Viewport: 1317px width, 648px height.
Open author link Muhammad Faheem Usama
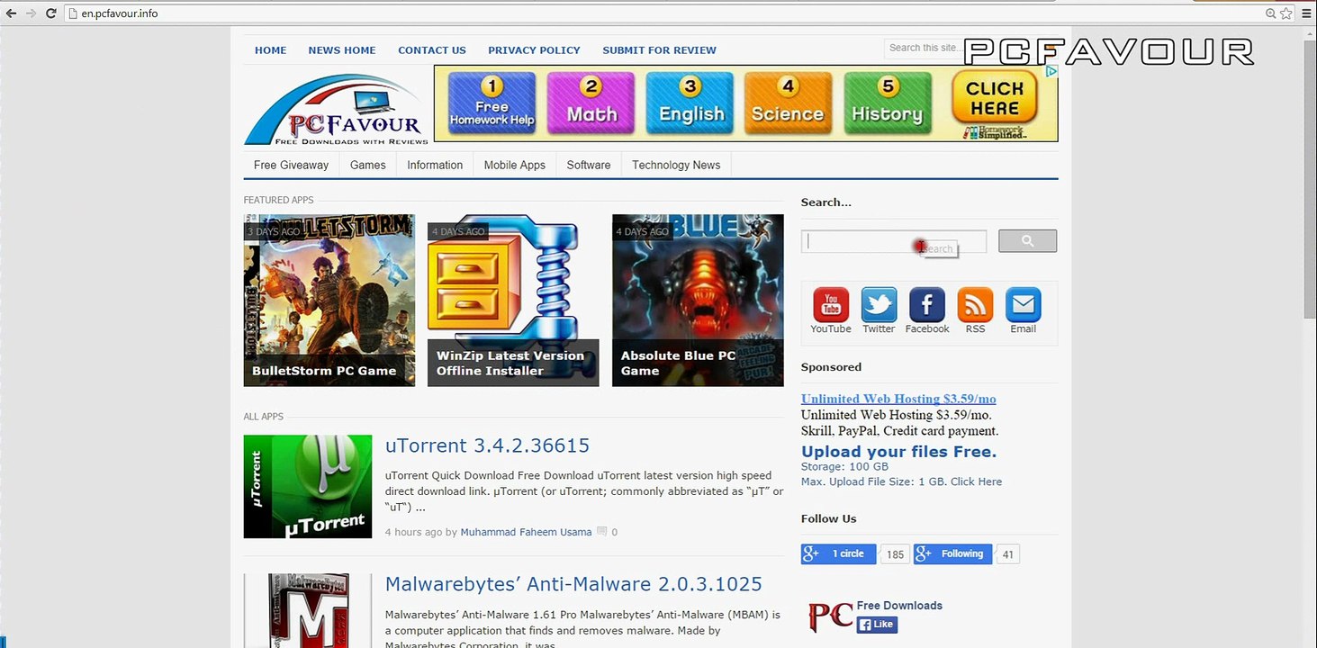pos(526,532)
